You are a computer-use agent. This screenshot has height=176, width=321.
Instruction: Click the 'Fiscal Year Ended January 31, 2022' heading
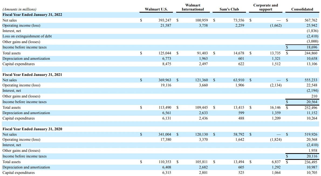32,15
